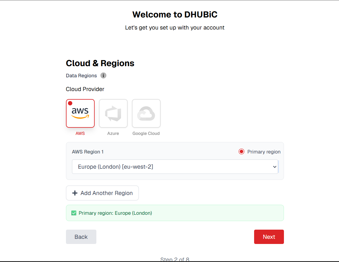Click the 'Welcome to DHUBiC' title
The image size is (339, 262).
click(x=175, y=14)
